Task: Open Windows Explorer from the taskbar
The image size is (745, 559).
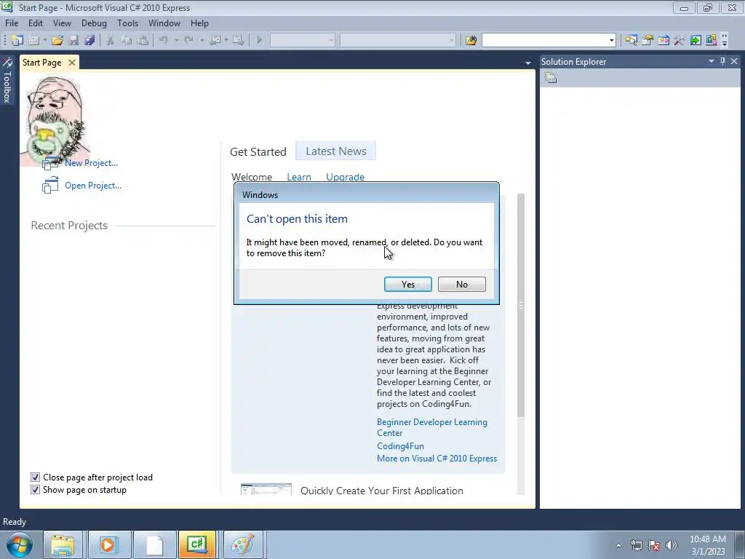Action: (63, 544)
